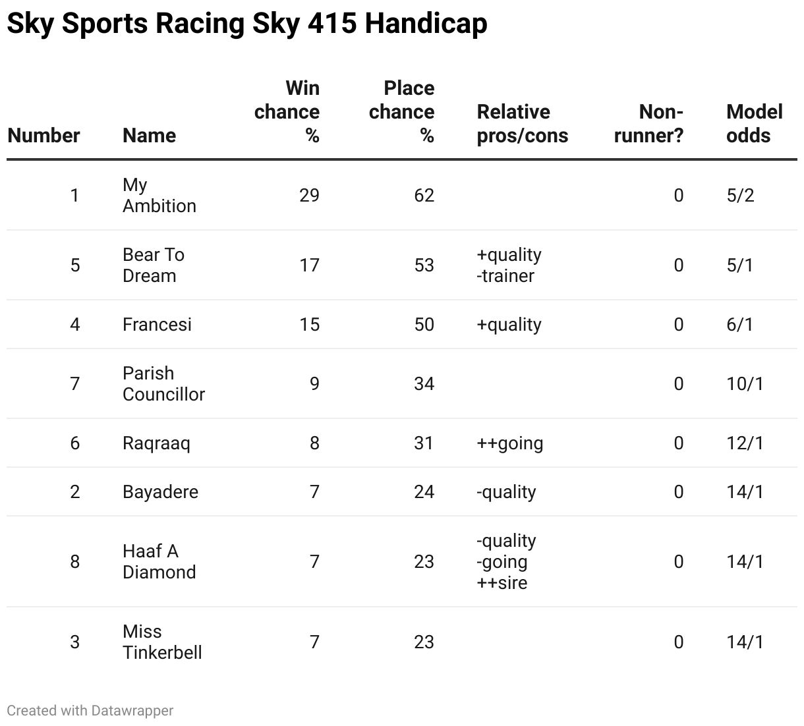
Task: Click the Non-runner? column header
Action: 648,123
